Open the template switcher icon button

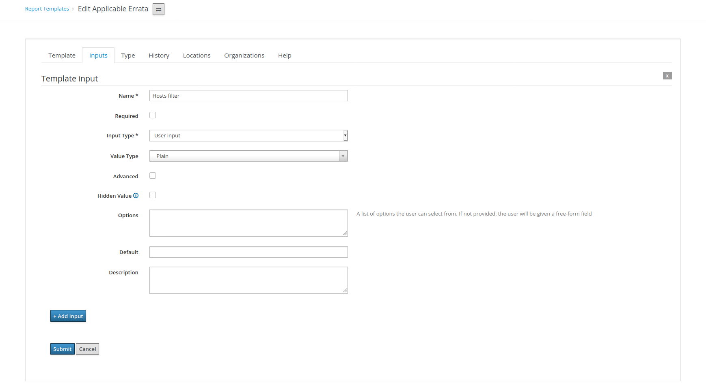click(158, 9)
